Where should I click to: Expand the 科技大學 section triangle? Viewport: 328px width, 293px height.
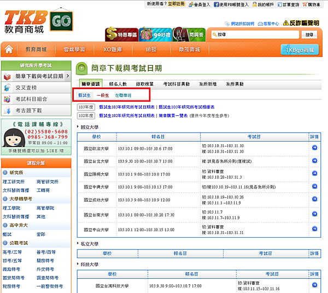[x=78, y=264]
